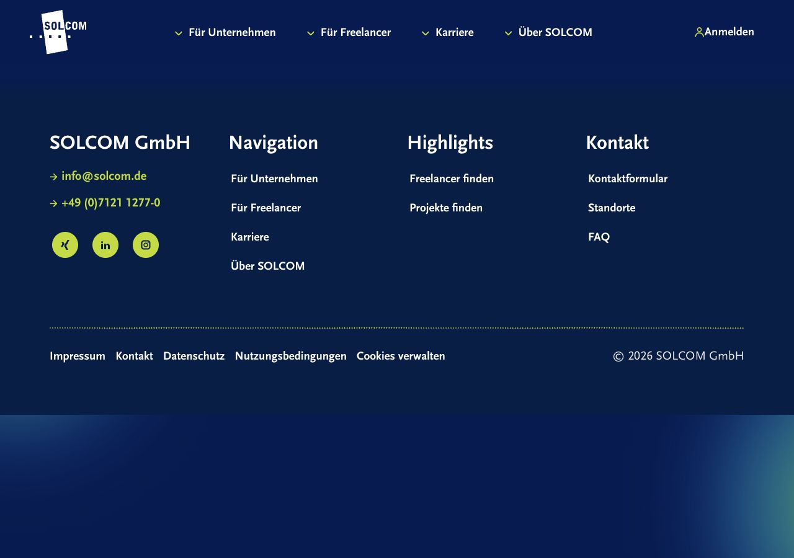Click Anmelden to sign in
Image resolution: width=794 pixels, height=558 pixels.
729,32
